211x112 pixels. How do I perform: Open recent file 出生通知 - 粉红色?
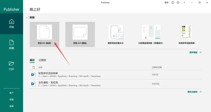pos(116,84)
